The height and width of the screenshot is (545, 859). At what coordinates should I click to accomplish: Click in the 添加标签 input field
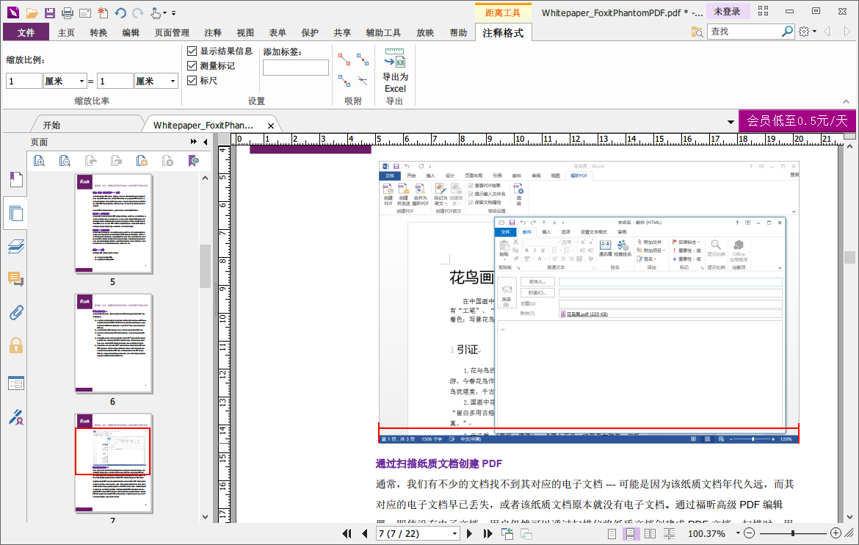coord(295,67)
